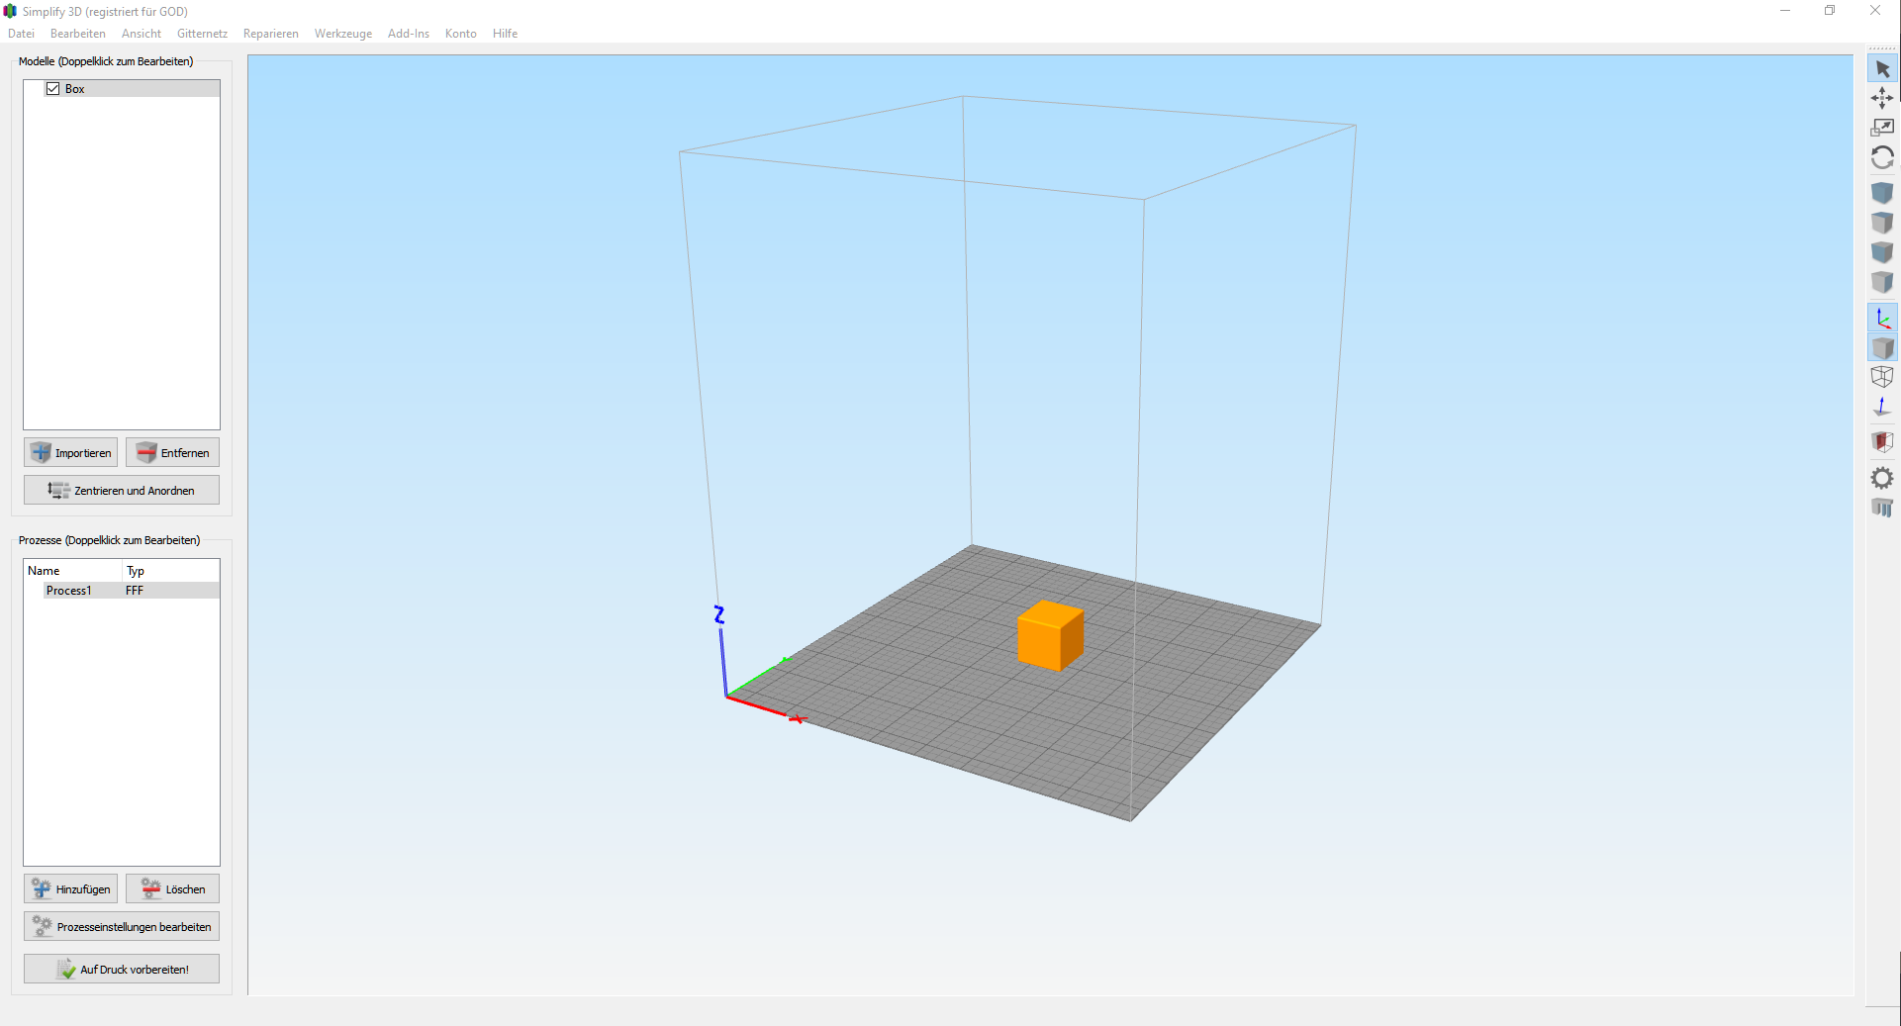This screenshot has height=1026, width=1901.
Task: Click Löschen process button
Action: [x=172, y=888]
